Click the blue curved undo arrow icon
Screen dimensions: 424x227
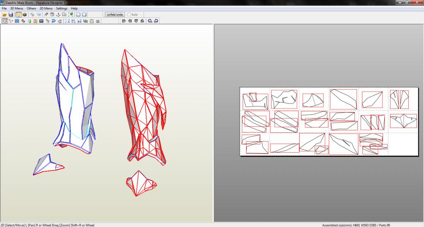[x=53, y=21]
